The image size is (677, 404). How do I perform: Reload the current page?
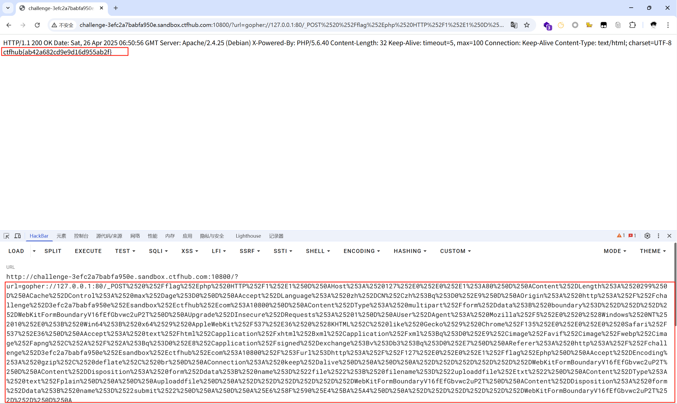coord(37,25)
